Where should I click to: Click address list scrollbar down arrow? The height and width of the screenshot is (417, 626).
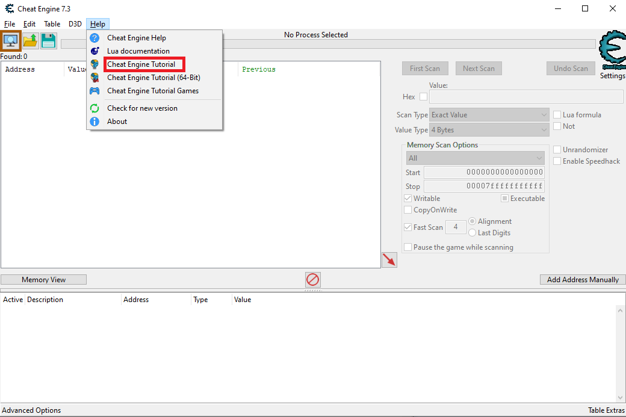point(620,398)
